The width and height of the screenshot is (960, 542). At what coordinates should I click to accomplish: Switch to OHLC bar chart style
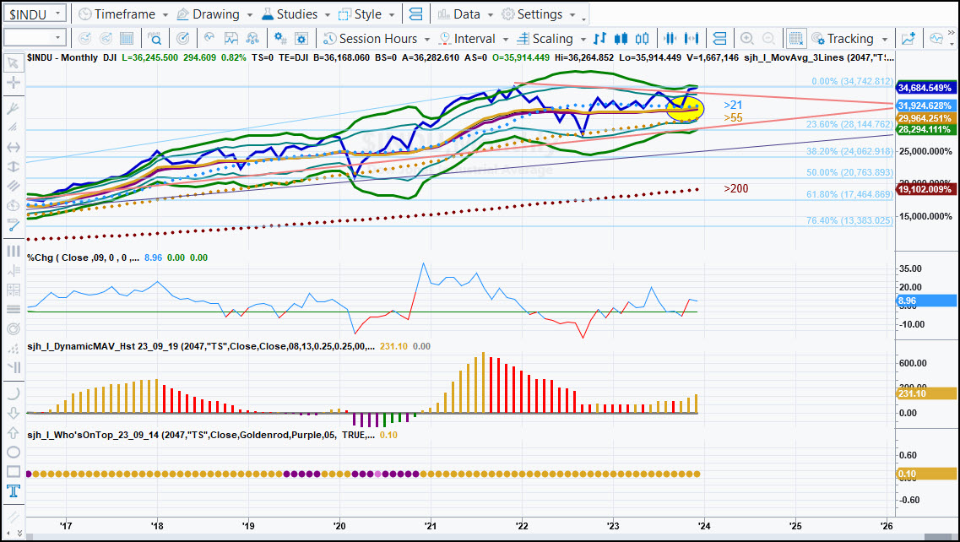click(x=600, y=39)
